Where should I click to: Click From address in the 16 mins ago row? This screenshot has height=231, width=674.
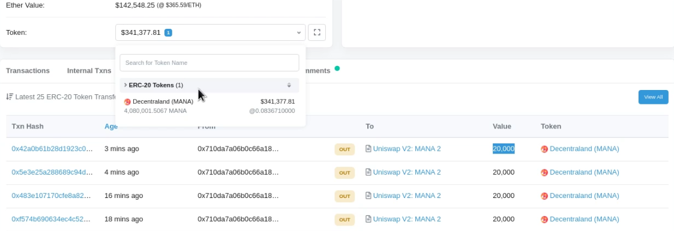(x=238, y=196)
